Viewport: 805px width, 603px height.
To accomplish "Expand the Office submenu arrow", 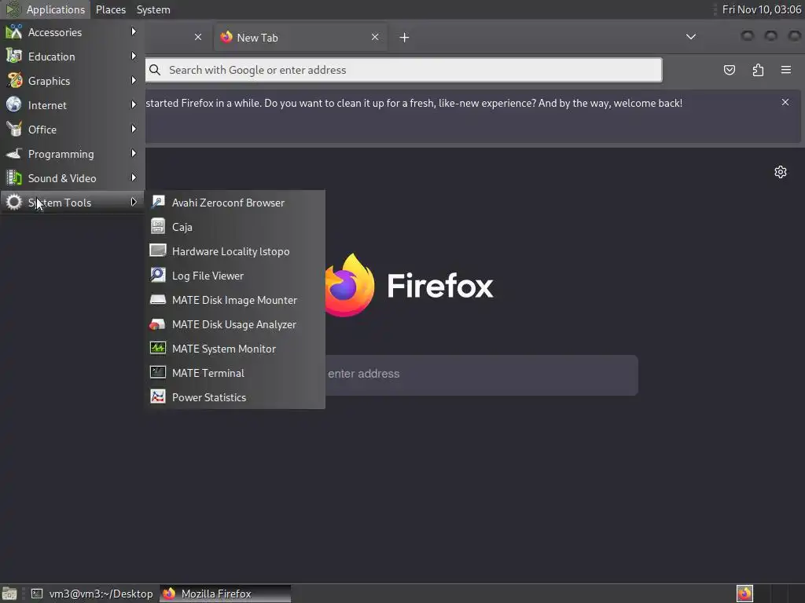I will (x=134, y=130).
